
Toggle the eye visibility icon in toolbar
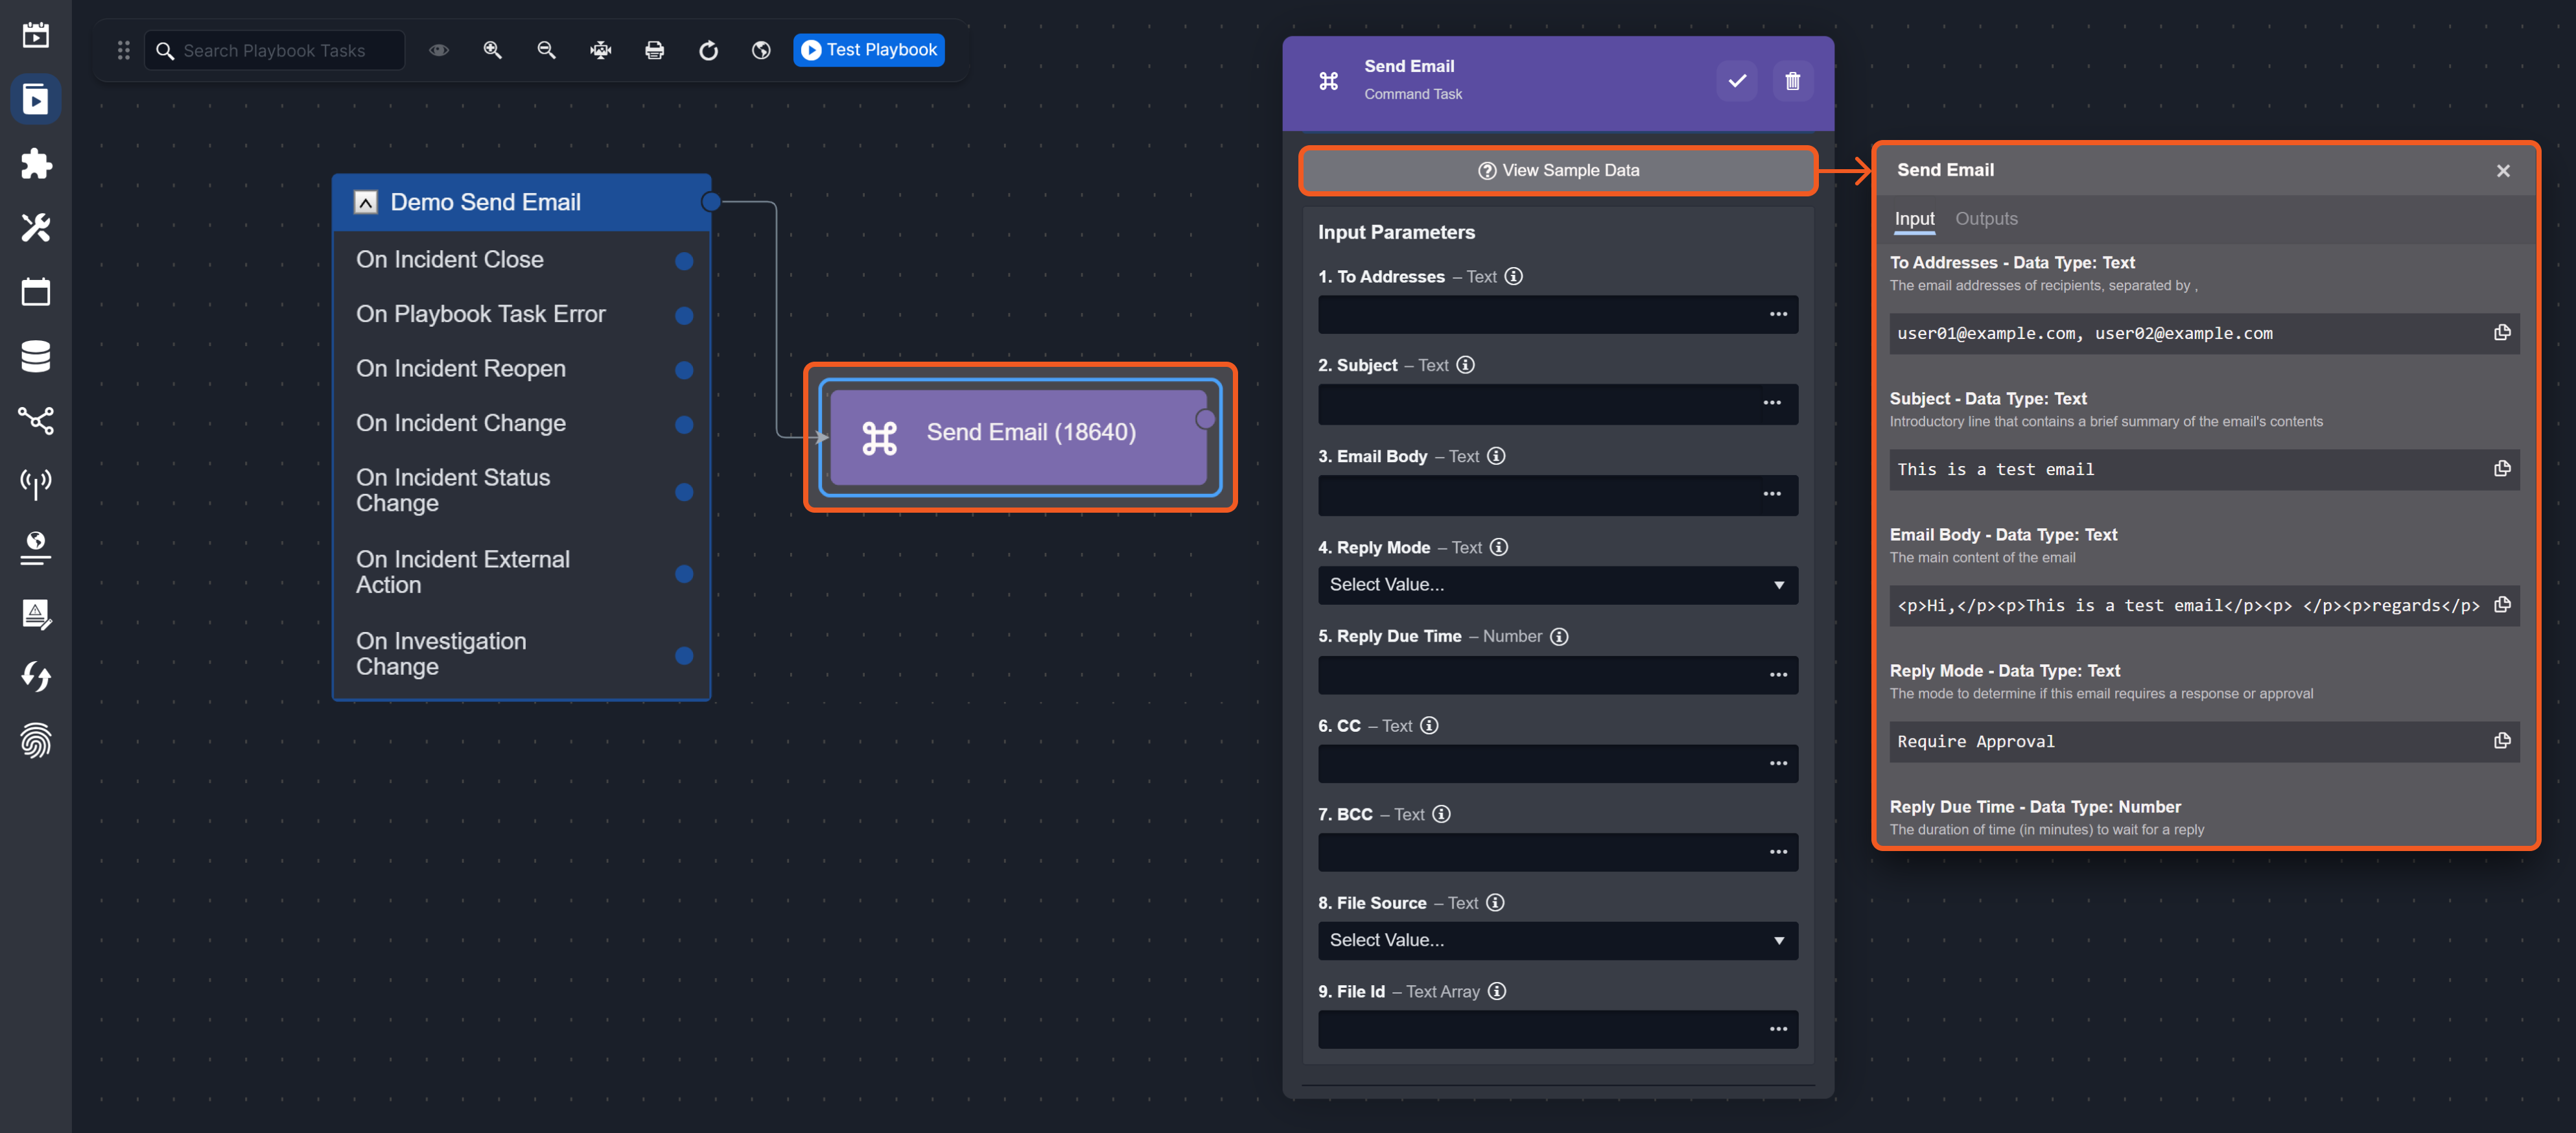point(438,50)
